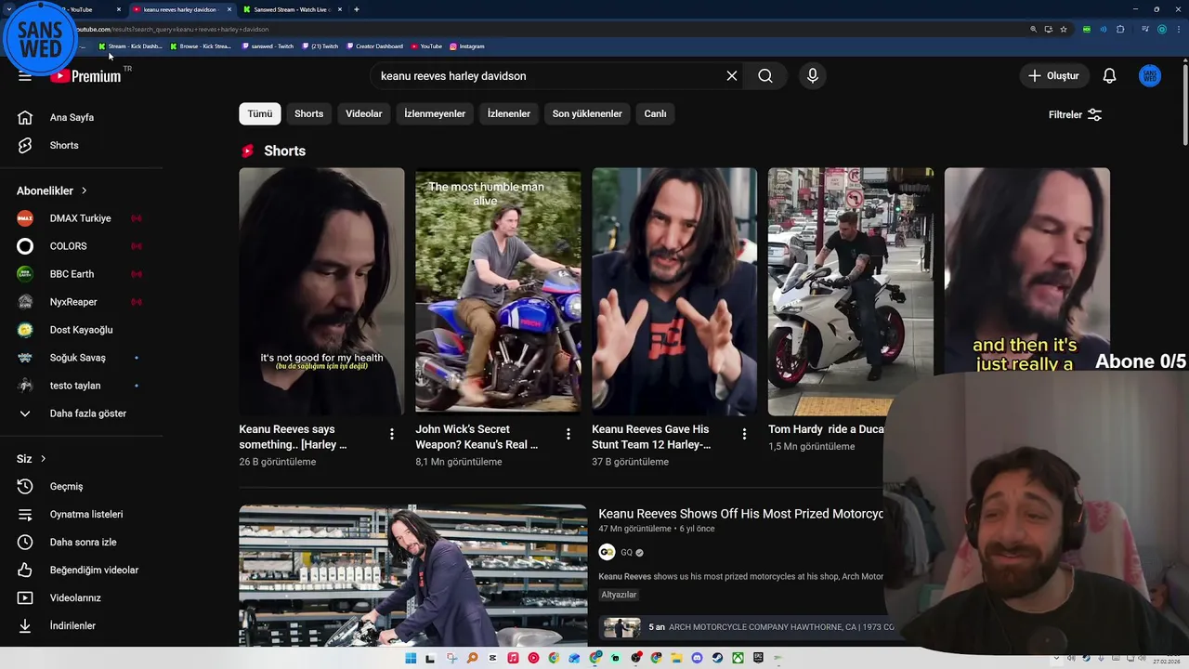Viewport: 1189px width, 669px height.
Task: Select the Videolar filter chip
Action: 364,113
